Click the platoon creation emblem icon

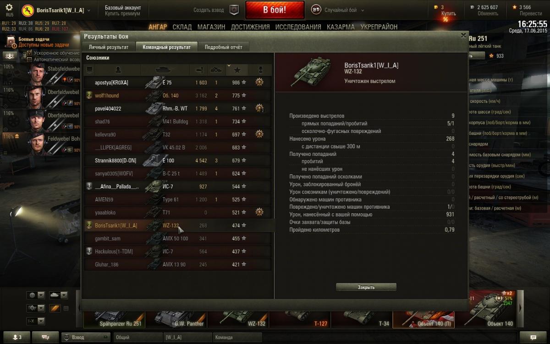[234, 10]
